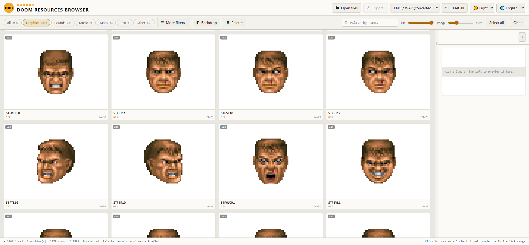Viewport: 529px width, 245px height.
Task: Click the preview placeholder message
Action: [x=479, y=72]
